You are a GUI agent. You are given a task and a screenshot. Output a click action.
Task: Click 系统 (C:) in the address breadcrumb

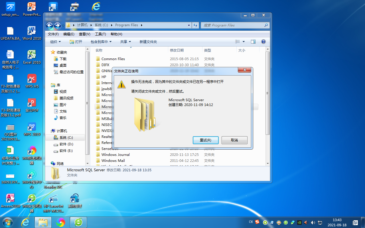click(101, 25)
